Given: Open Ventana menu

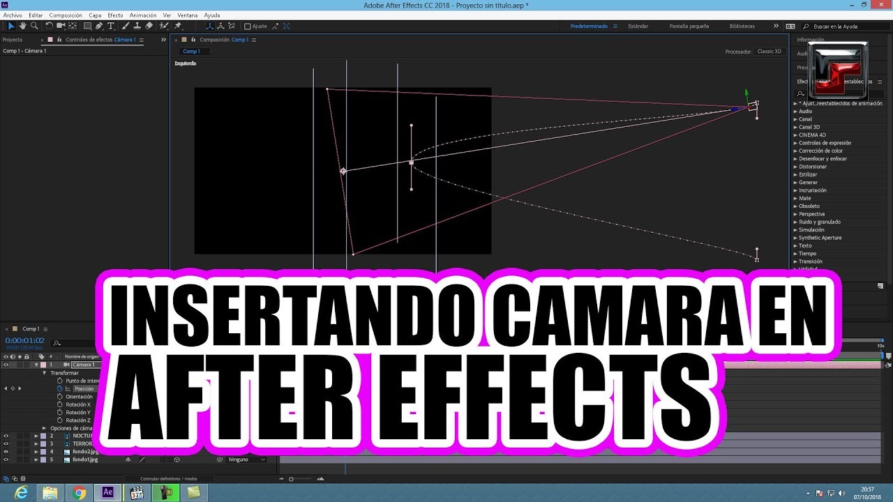Looking at the screenshot, I should 187,15.
